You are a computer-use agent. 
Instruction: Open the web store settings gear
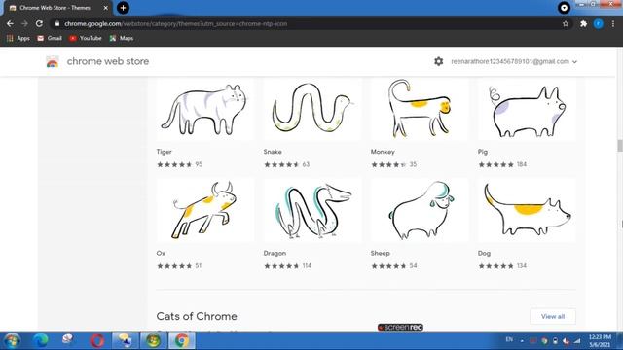[439, 61]
